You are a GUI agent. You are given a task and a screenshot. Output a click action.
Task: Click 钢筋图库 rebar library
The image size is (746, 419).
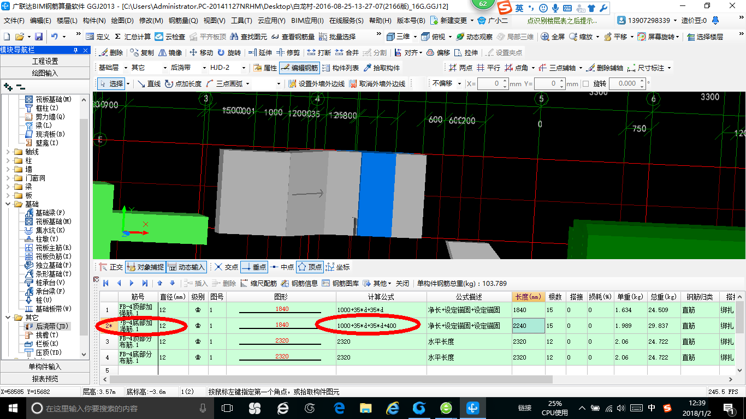(x=341, y=283)
